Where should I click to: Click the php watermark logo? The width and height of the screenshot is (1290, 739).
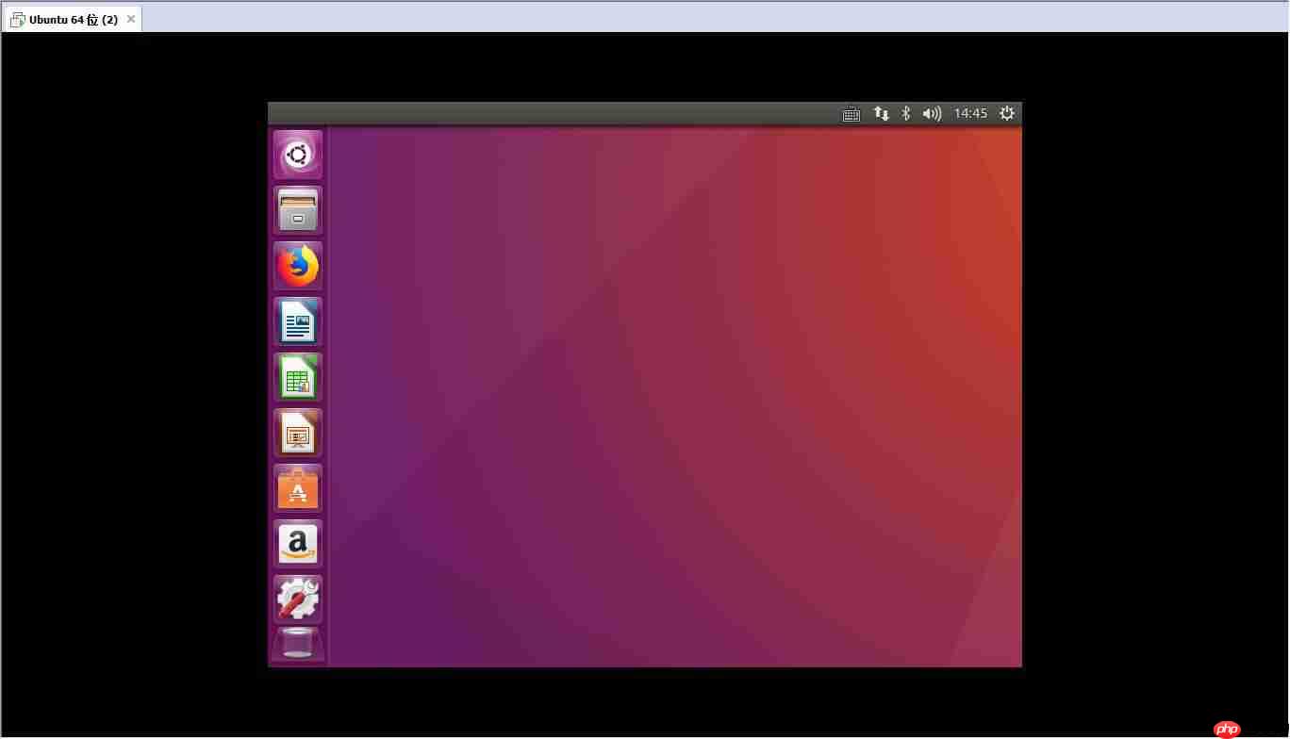[x=1227, y=729]
